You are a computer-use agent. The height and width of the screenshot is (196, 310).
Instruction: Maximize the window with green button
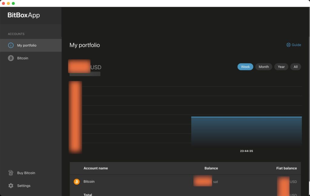click(x=13, y=3)
